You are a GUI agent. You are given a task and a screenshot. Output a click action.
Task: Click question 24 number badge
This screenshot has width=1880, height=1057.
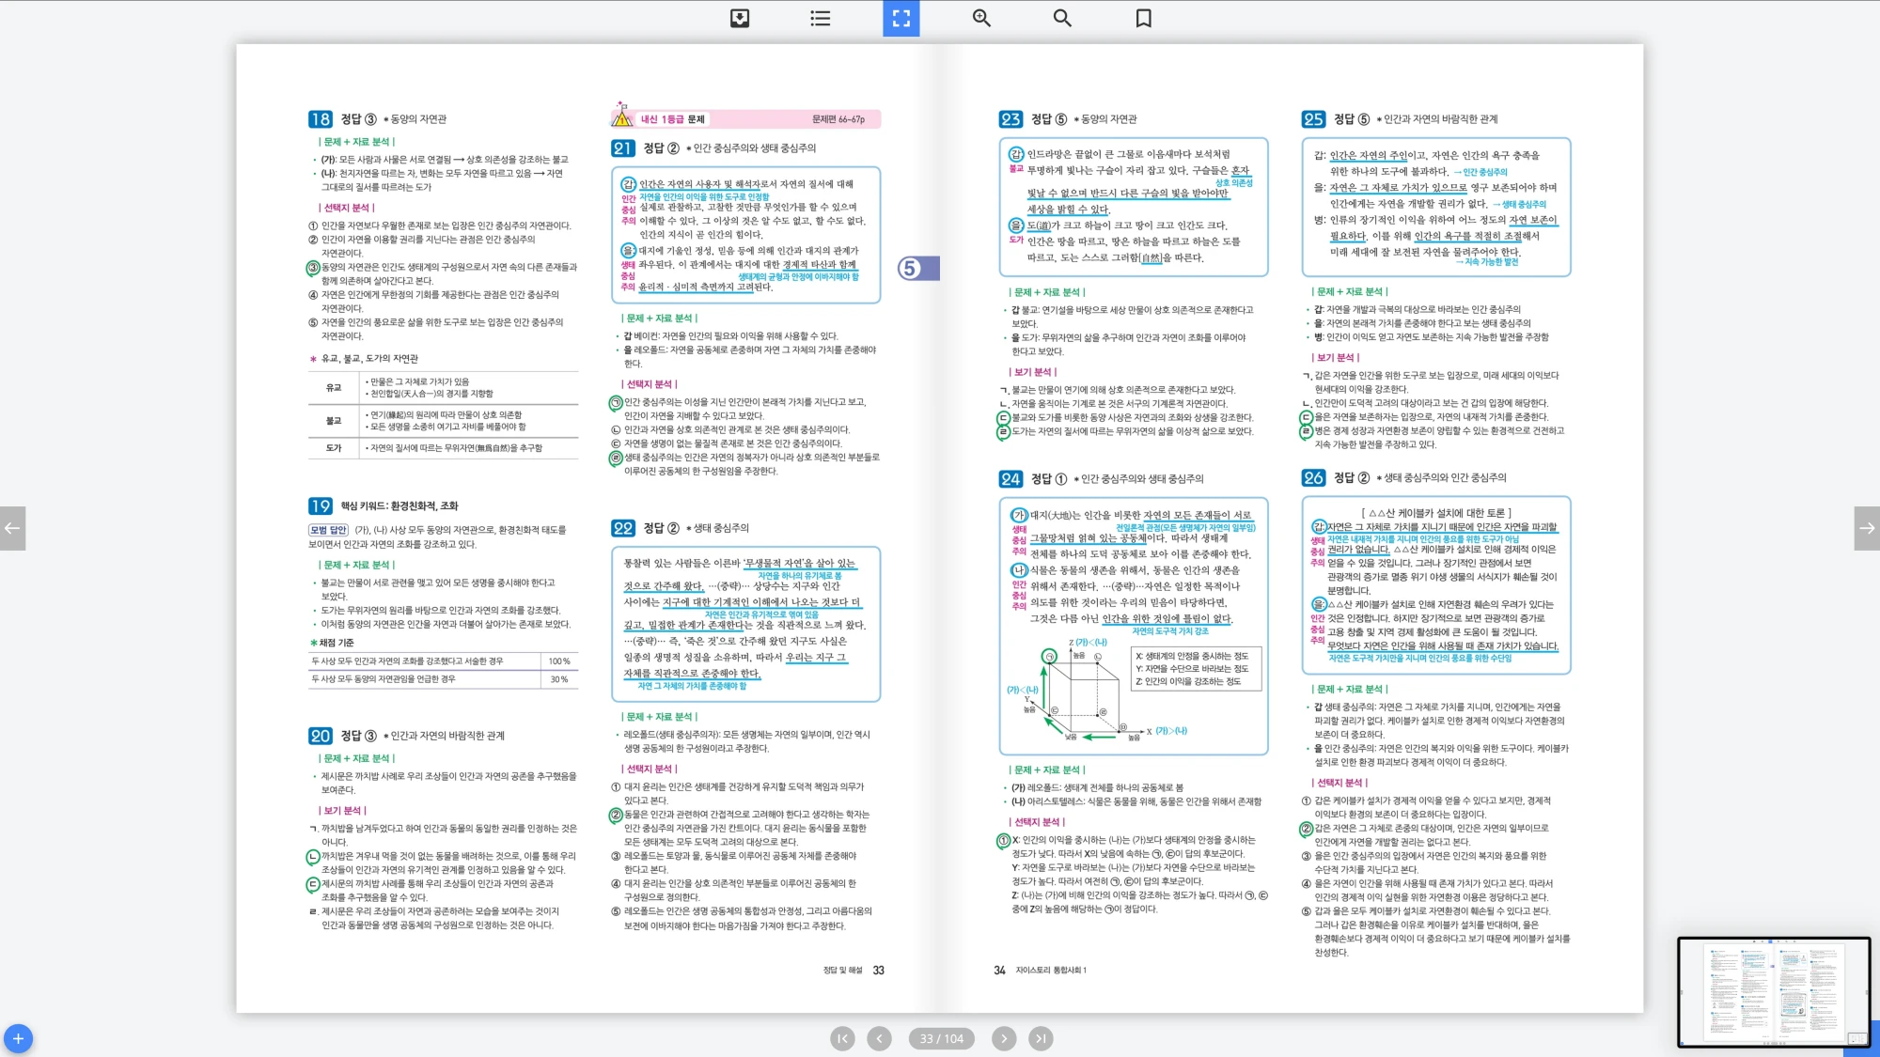[x=1010, y=479]
